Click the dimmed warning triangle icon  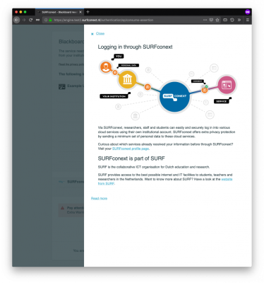[x=62, y=208]
